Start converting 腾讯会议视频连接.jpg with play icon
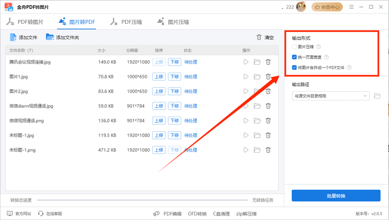 246,62
